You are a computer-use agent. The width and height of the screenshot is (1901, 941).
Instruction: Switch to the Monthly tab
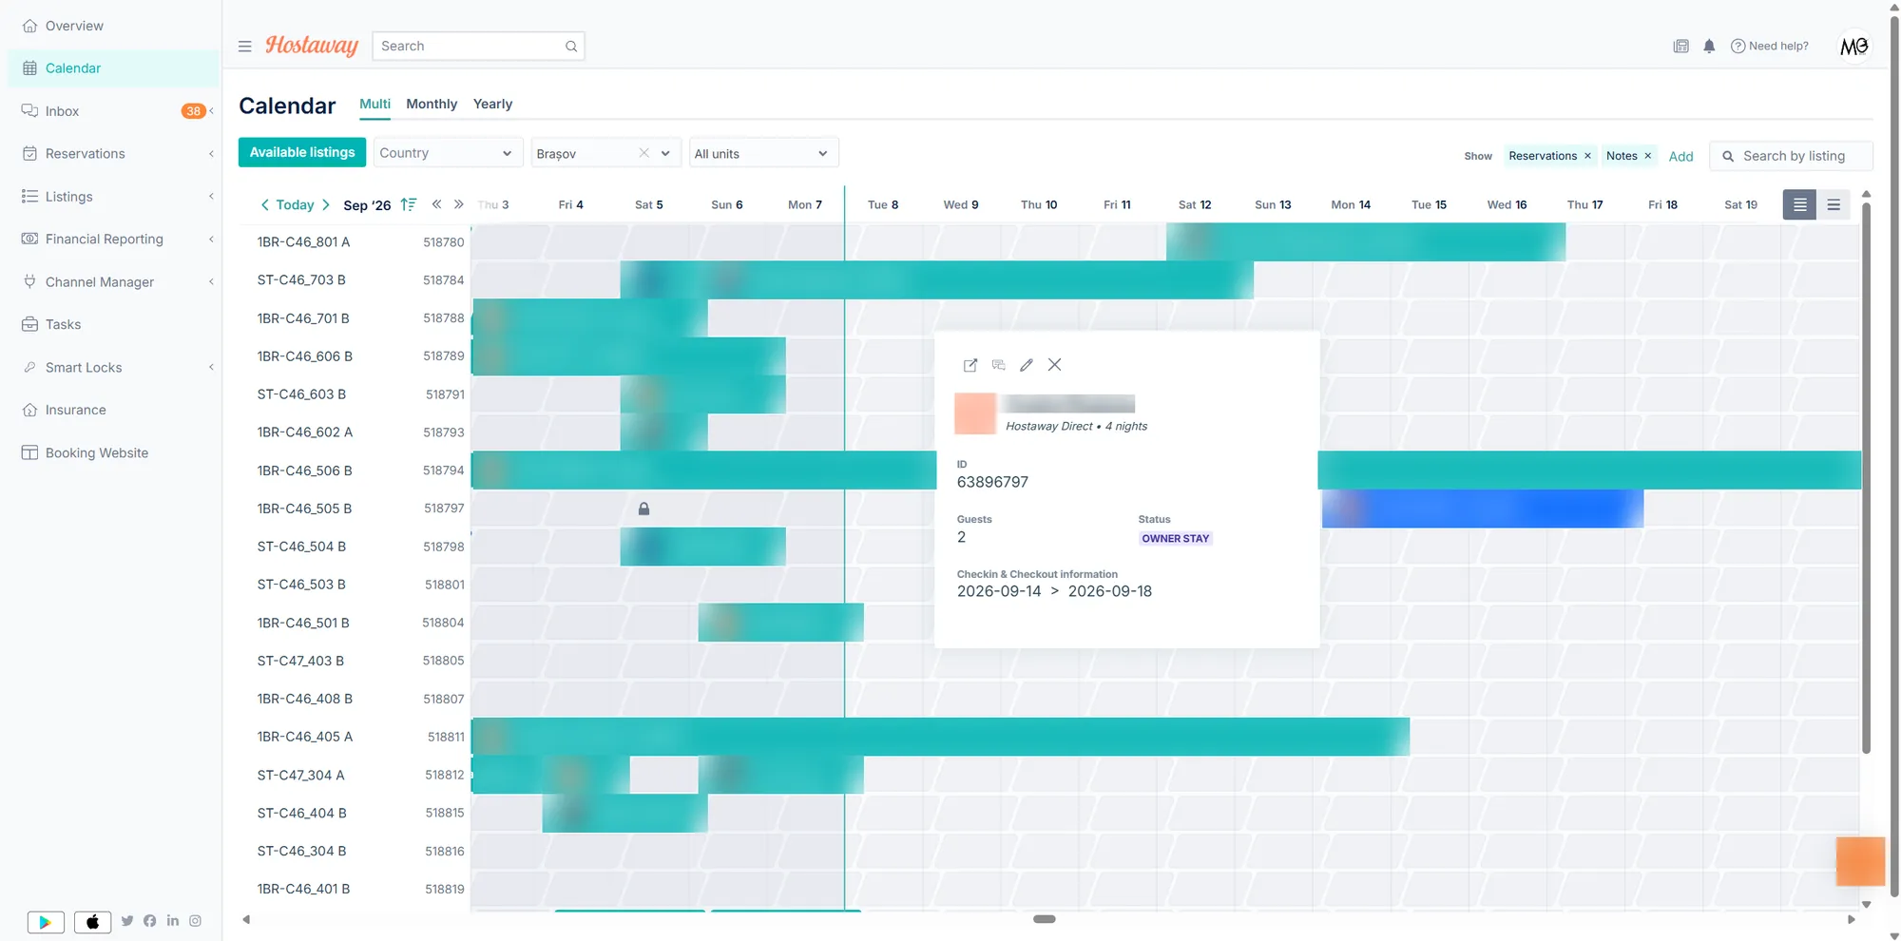coord(432,104)
